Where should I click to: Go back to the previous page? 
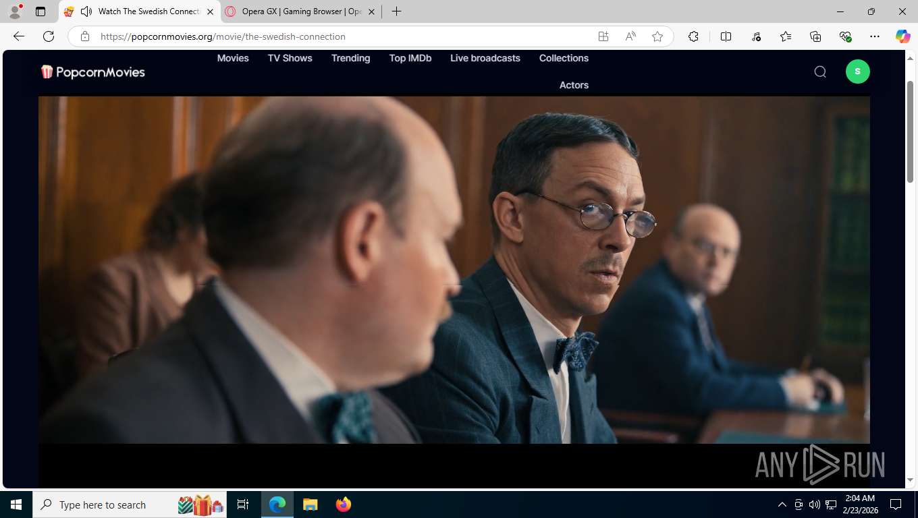19,36
